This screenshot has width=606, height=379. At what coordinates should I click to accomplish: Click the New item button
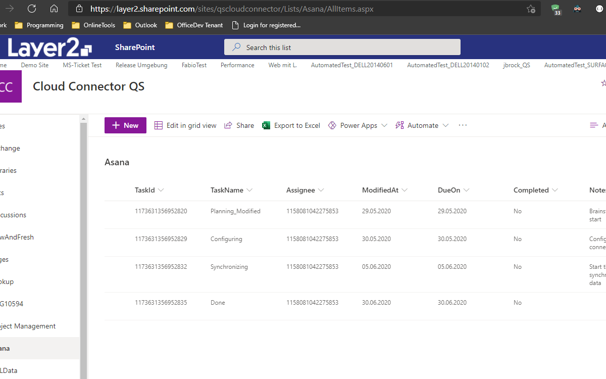click(x=125, y=125)
